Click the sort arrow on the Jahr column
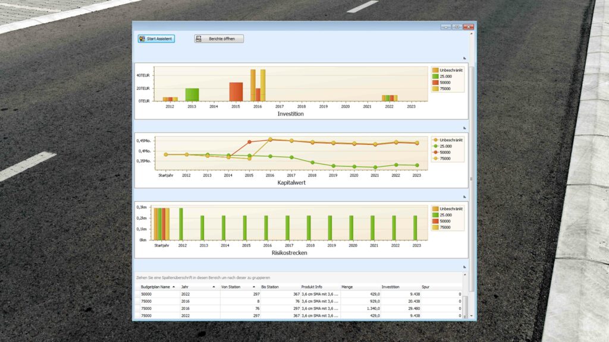 [x=214, y=287]
